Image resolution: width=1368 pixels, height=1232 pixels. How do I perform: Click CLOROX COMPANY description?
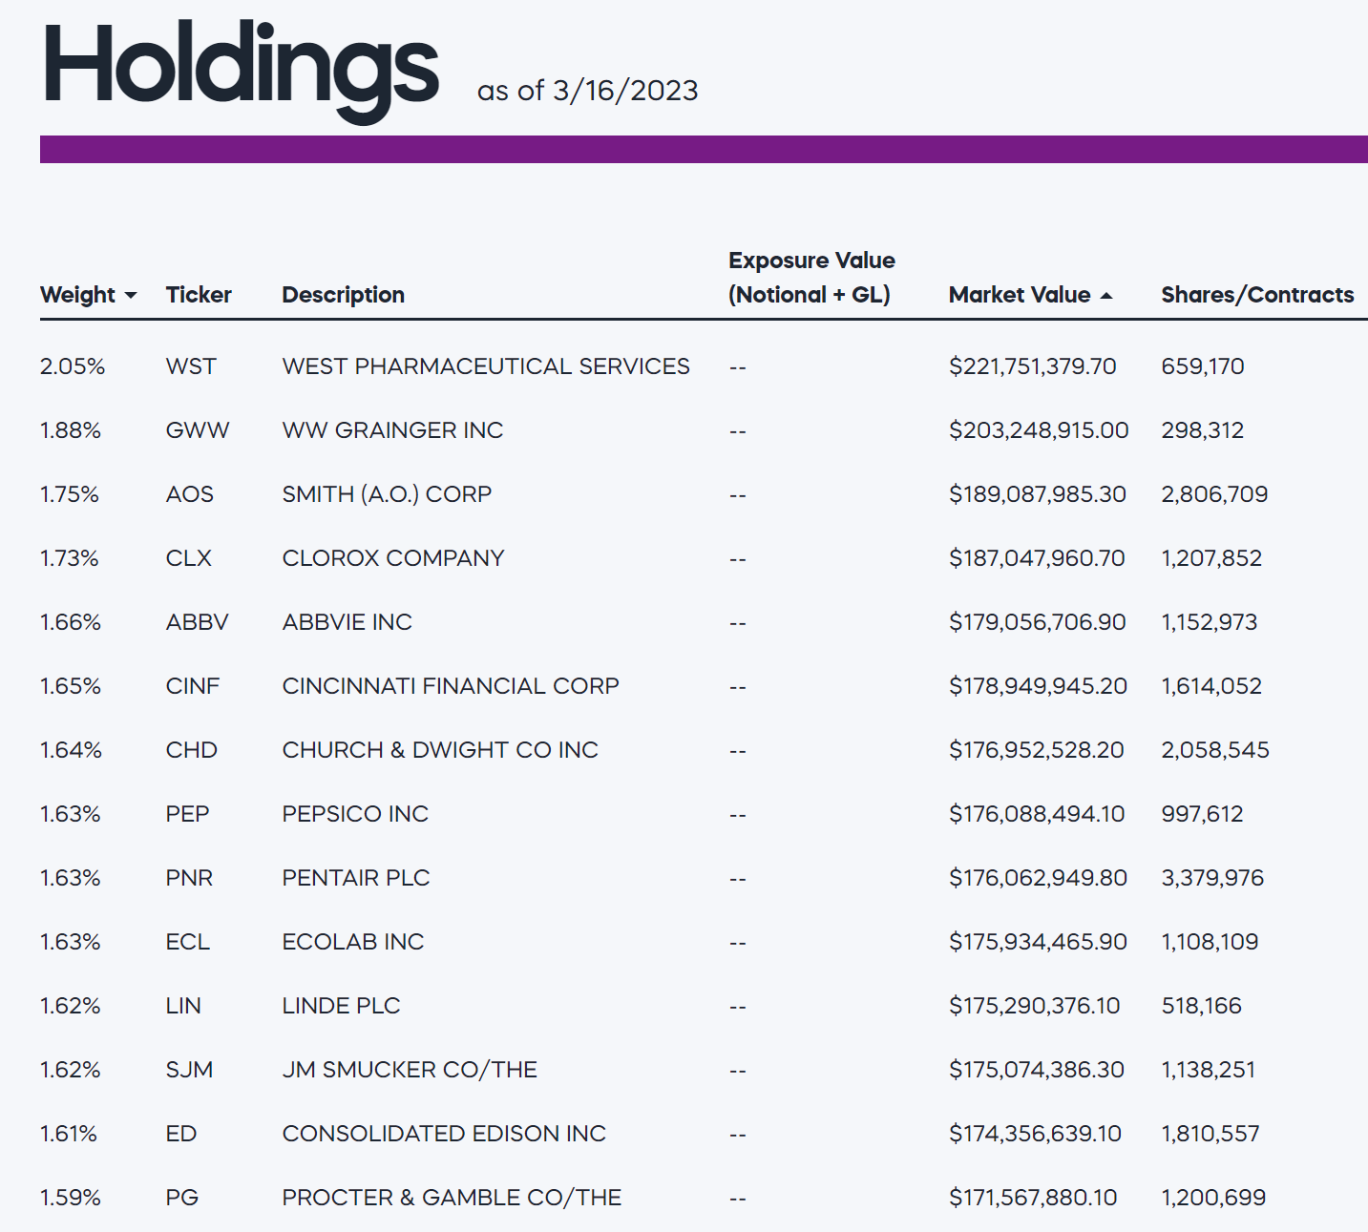coord(393,558)
